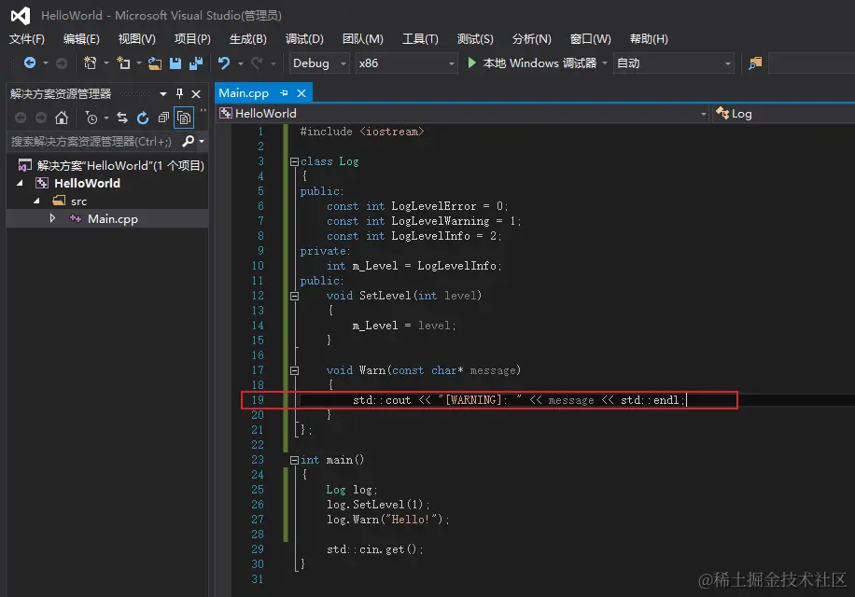Open the 工具(T) menu

pyautogui.click(x=420, y=38)
